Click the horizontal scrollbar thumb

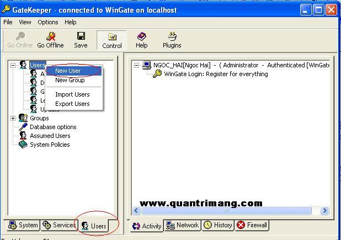pyautogui.click(x=226, y=210)
